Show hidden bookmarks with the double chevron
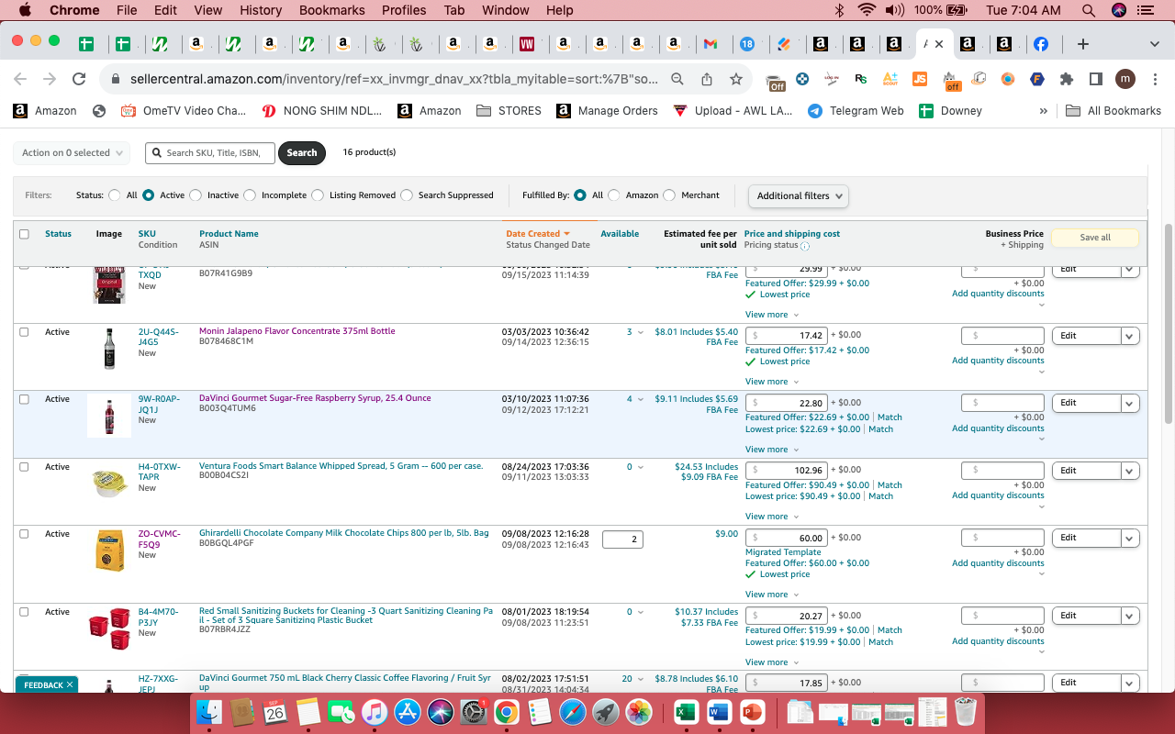 click(1043, 111)
